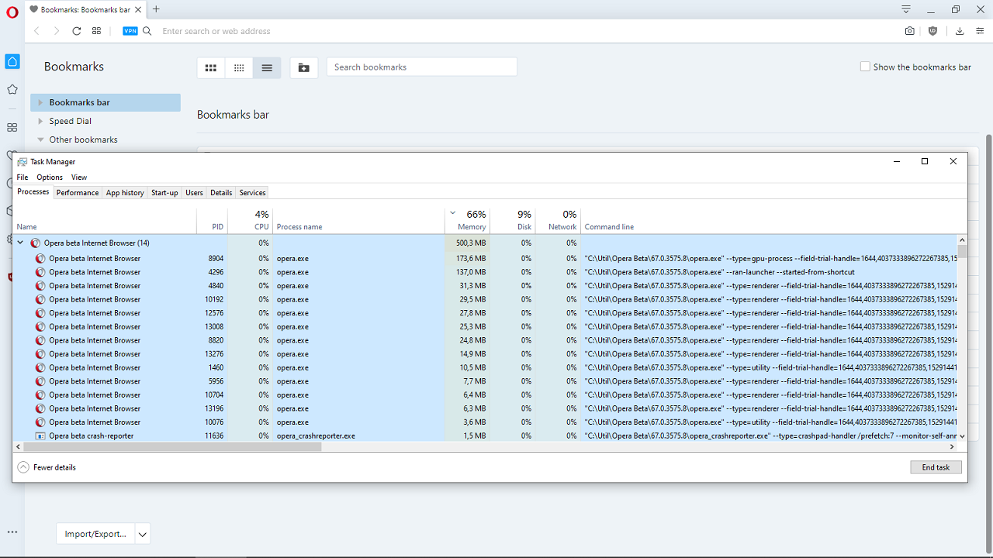The height and width of the screenshot is (558, 993).
Task: Collapse Opera beta Internet Browser (14) group
Action: [x=21, y=243]
